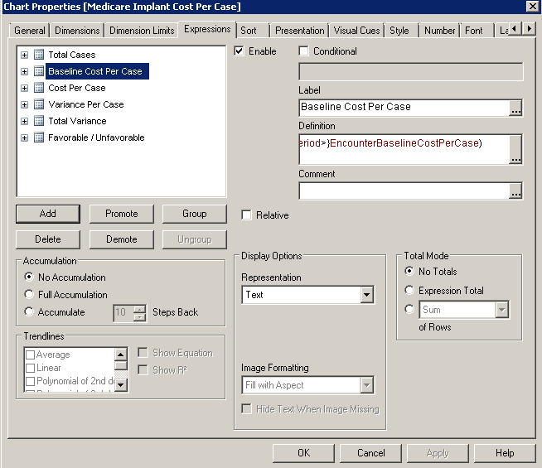Check the Show Equation box
This screenshot has height=468, width=542.
pos(143,353)
